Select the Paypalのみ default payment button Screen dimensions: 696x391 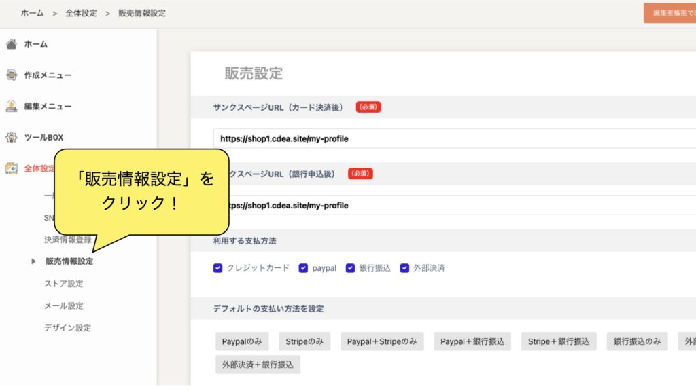coord(242,341)
